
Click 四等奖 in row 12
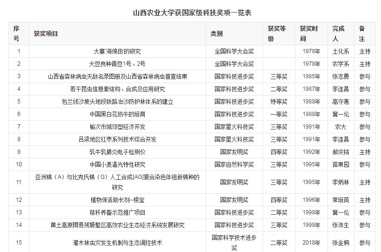click(x=279, y=200)
